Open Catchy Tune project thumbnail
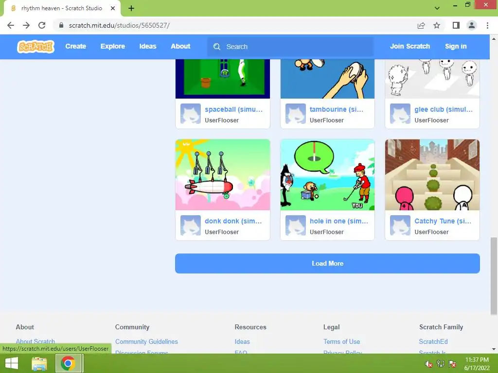Image resolution: width=498 pixels, height=373 pixels. tap(432, 175)
